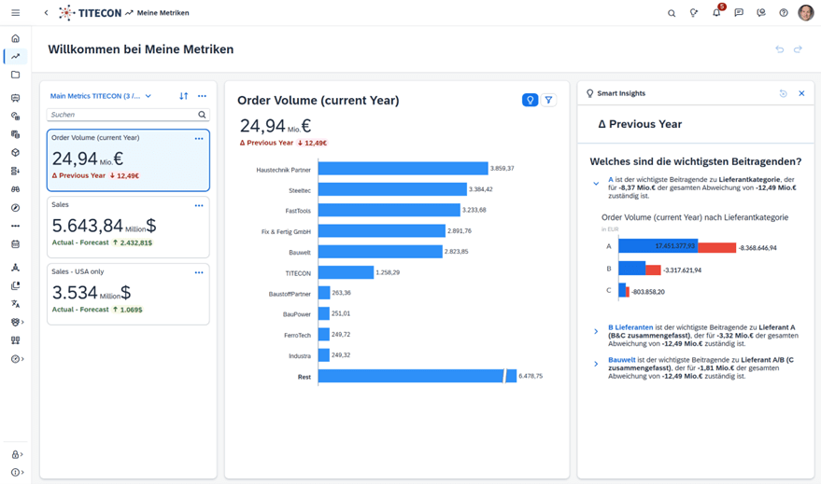The image size is (821, 484).
Task: Click the sort metrics arrows icon
Action: (183, 96)
